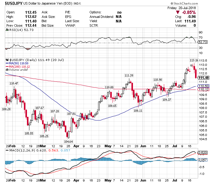Viewport: 212px width, 183px height.
Task: Click the Bid Size label
Action: pyautogui.click(x=48, y=25)
